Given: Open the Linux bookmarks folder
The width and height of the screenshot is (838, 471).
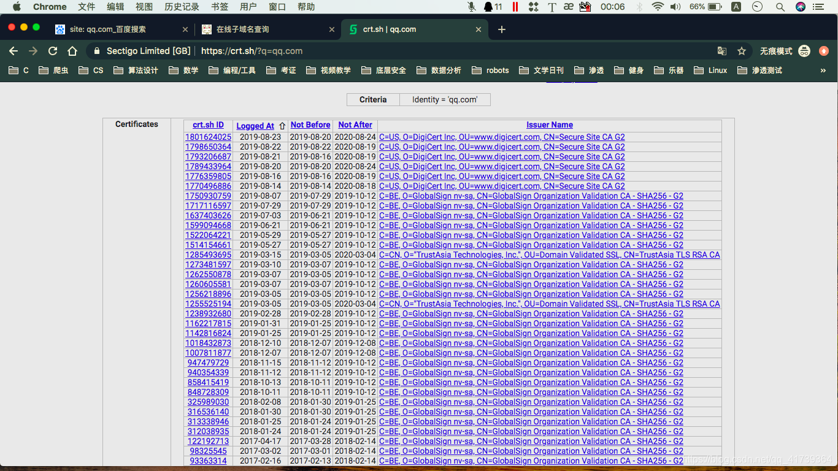Looking at the screenshot, I should click(710, 71).
